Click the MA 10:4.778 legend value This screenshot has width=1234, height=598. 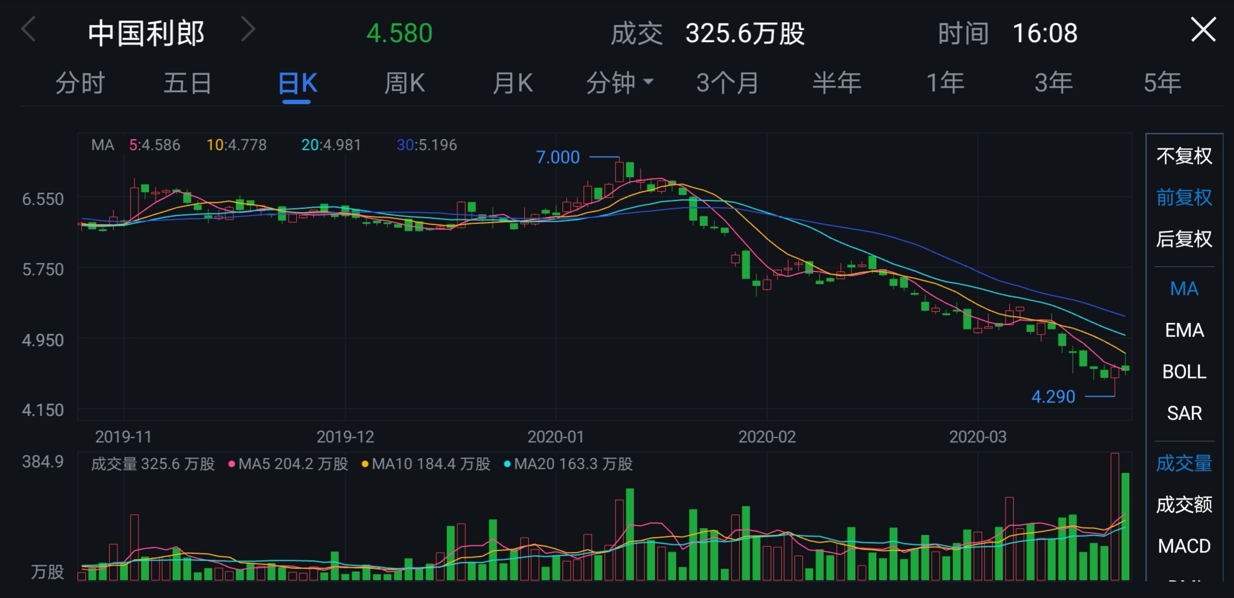pos(236,145)
